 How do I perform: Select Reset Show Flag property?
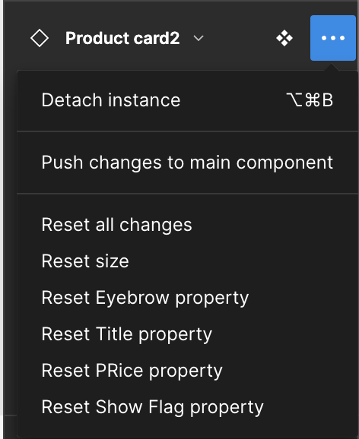point(187,407)
